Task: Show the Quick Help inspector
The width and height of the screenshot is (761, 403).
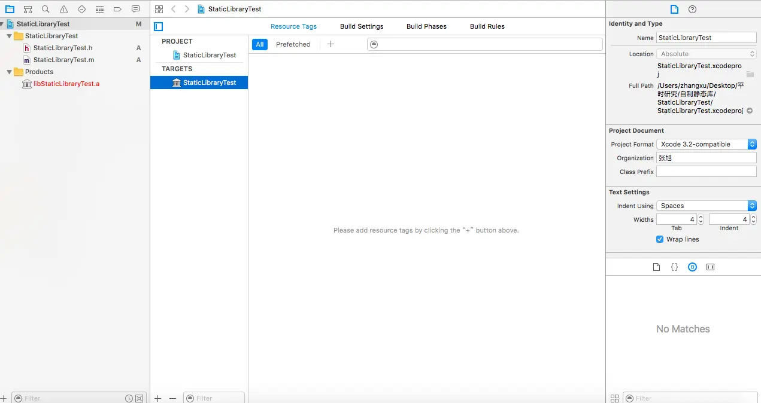Action: pos(693,9)
